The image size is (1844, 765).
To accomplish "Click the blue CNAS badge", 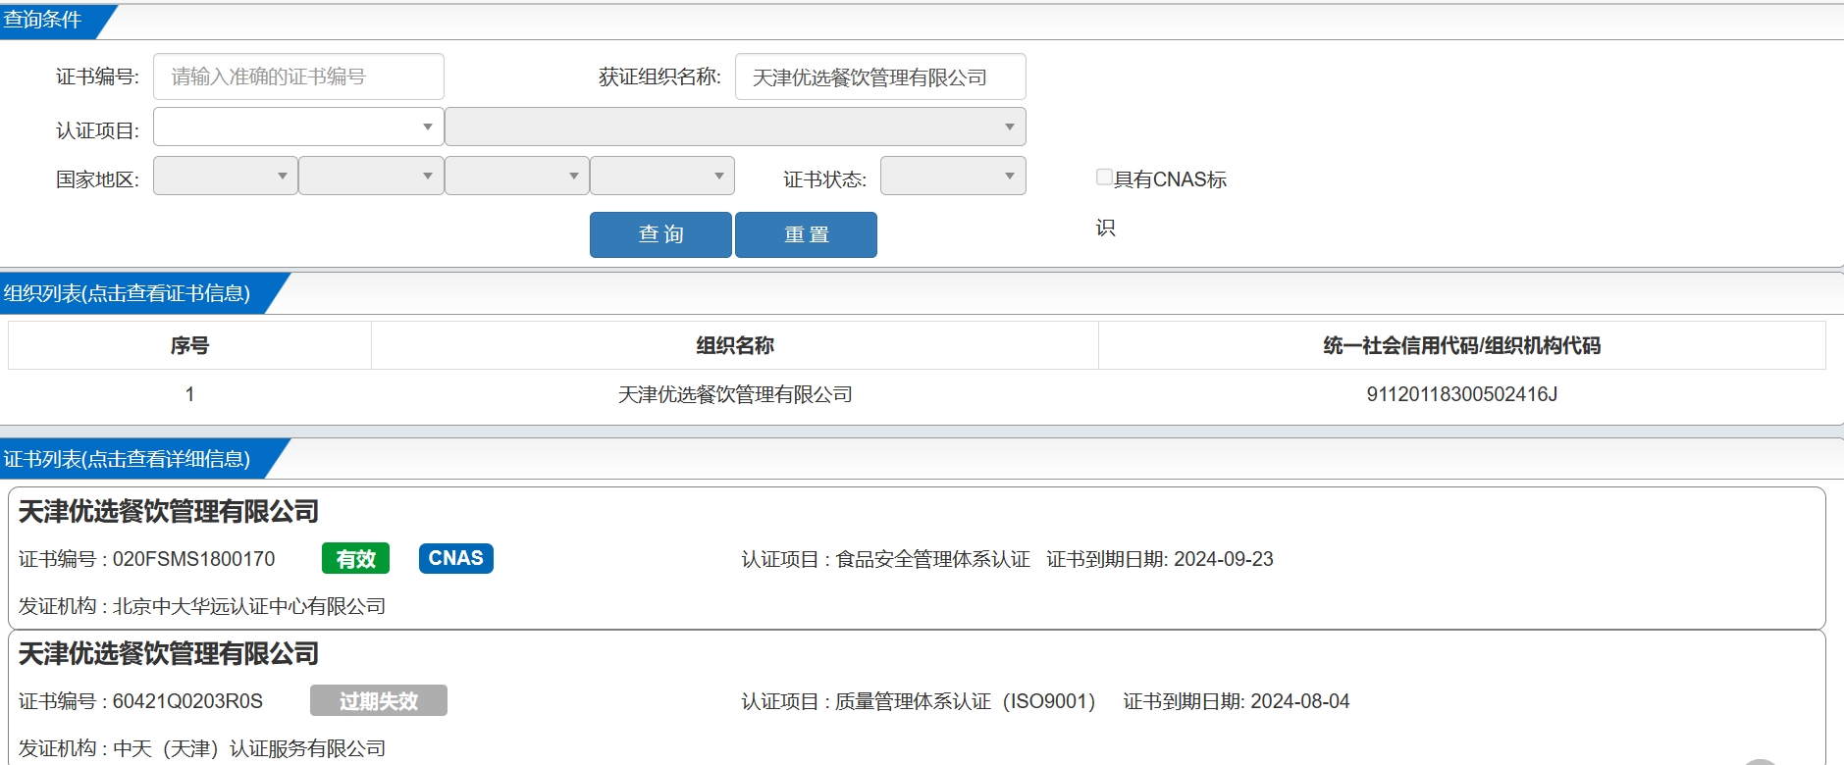I will point(456,558).
